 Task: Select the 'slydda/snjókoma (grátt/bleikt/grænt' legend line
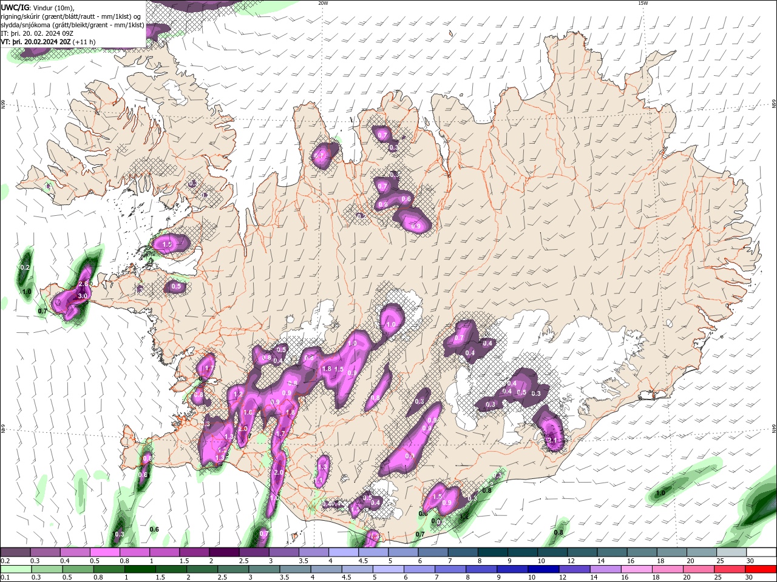72,25
